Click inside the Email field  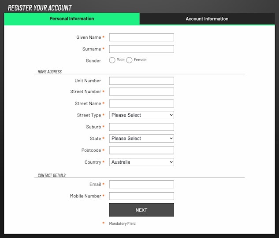pyautogui.click(x=141, y=185)
